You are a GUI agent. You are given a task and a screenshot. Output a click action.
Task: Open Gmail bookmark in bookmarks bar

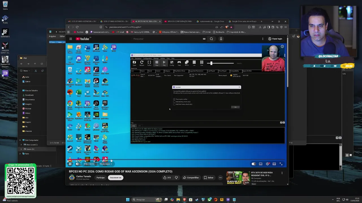(120, 32)
